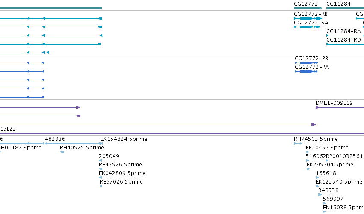364x214 pixels.
Task: Select the CG12772 gene bar
Action: pyautogui.click(x=308, y=8)
